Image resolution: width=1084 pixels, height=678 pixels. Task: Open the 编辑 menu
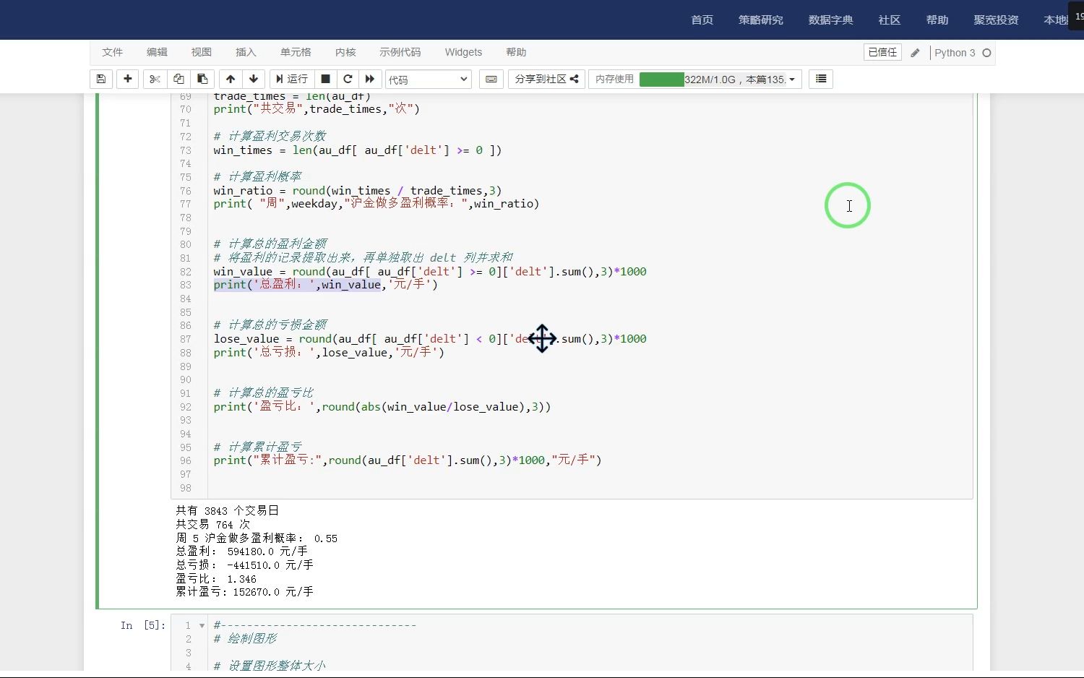pos(157,52)
